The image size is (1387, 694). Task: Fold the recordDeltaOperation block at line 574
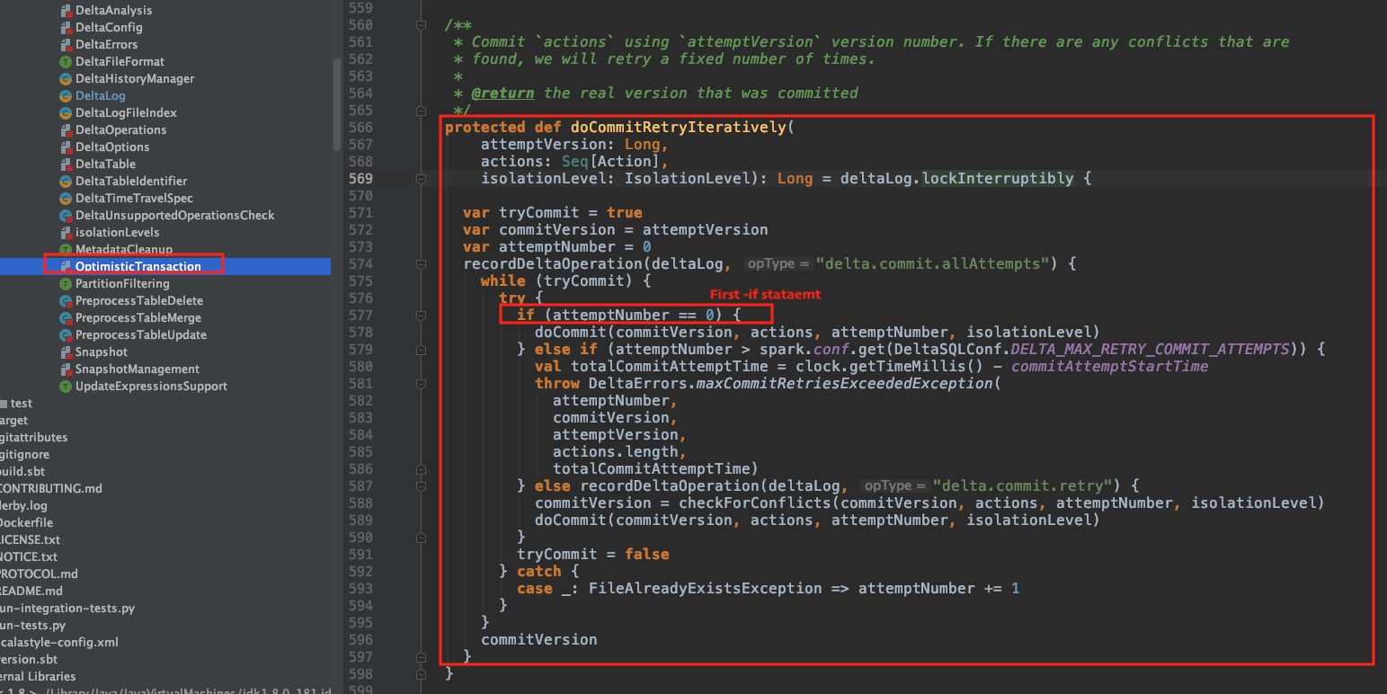422,264
